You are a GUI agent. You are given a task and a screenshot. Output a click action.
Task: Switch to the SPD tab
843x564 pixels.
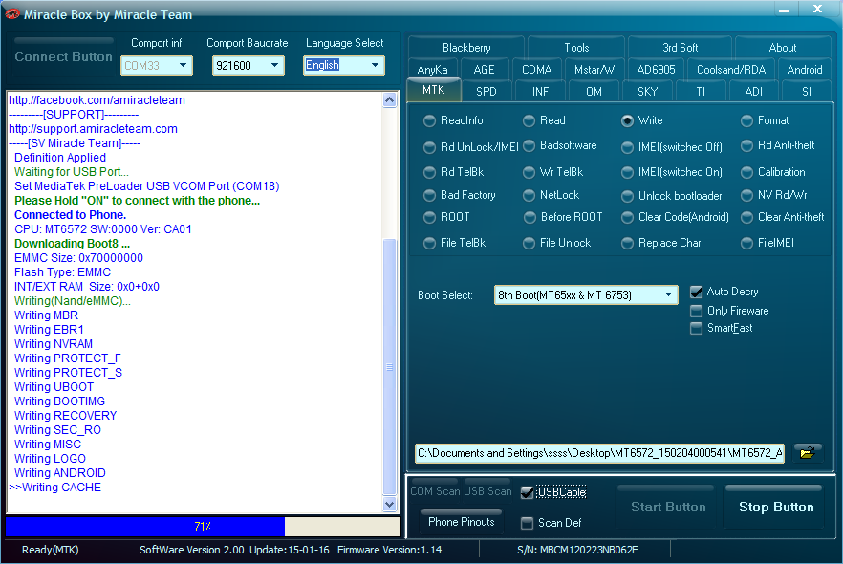tap(486, 92)
